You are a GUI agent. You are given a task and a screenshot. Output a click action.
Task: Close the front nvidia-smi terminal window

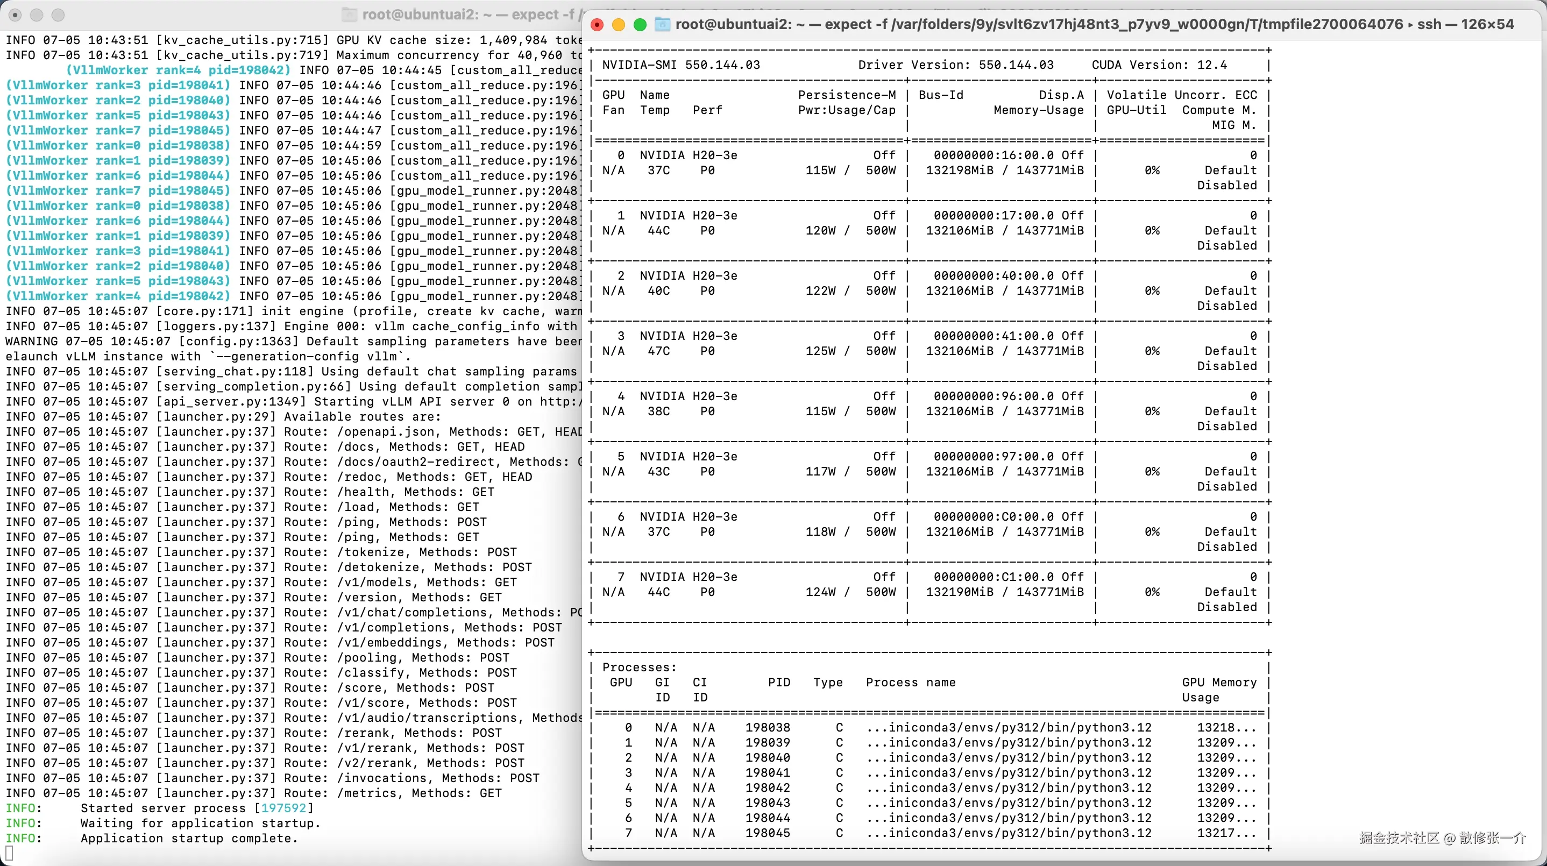[x=597, y=25]
